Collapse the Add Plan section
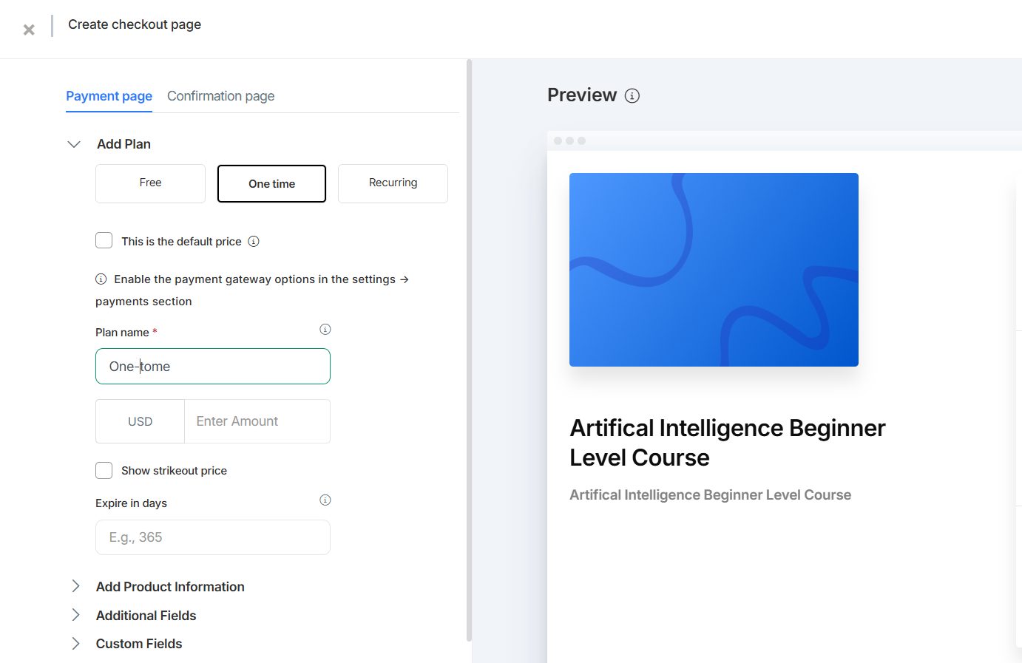The image size is (1022, 663). coord(73,143)
